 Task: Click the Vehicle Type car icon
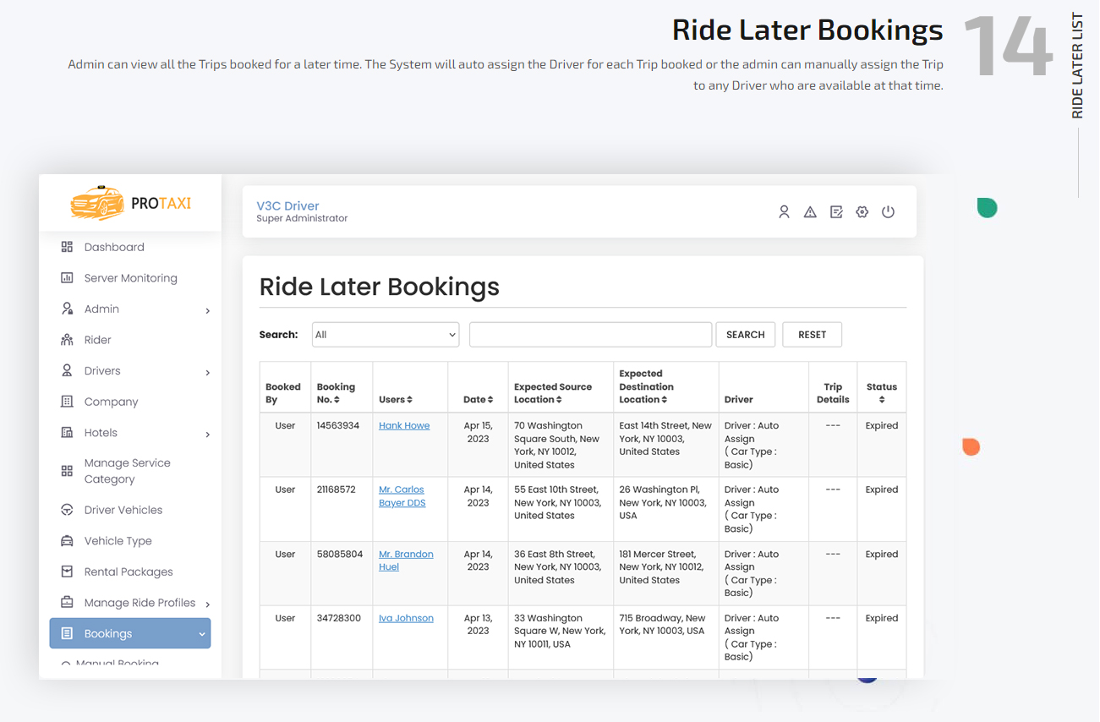point(67,541)
